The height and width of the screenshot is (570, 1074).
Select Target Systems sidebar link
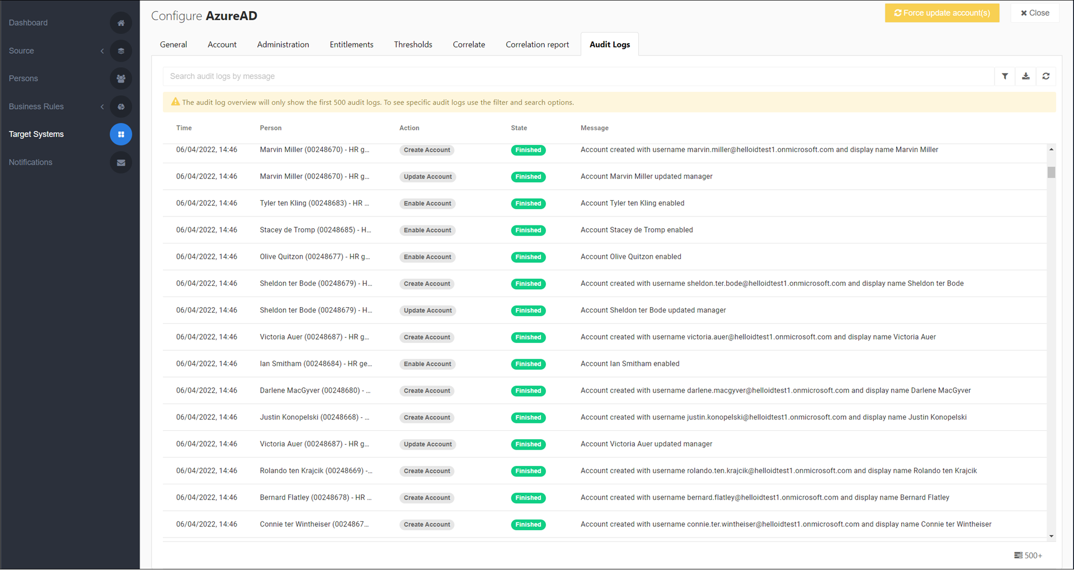coord(36,134)
